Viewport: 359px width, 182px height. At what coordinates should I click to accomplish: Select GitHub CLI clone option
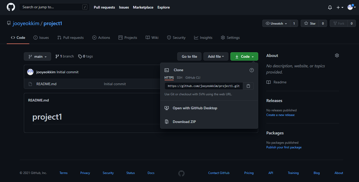pos(193,78)
